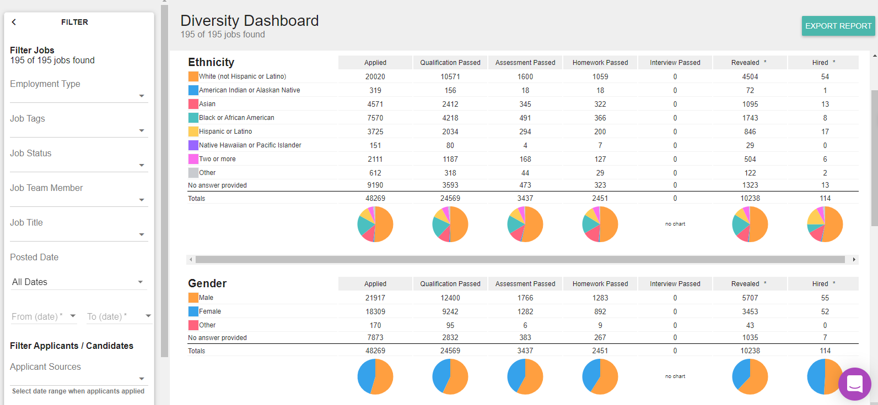Click the Gender Revealed pie chart

(750, 376)
